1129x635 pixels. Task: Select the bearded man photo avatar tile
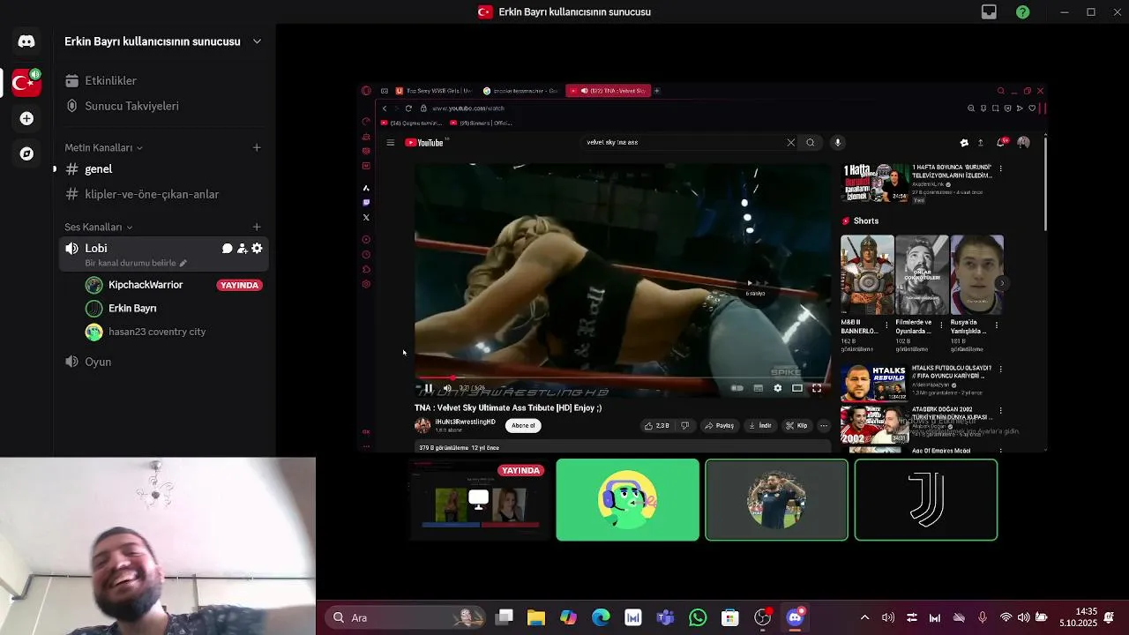(776, 500)
